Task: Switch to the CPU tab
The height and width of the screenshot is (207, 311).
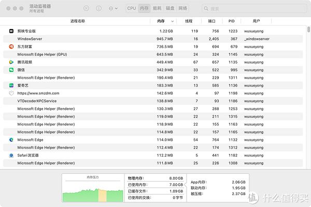Action: 132,8
